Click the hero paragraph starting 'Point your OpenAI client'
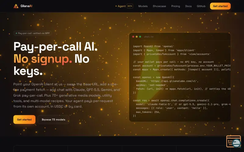The image size is (244, 152). click(66, 95)
